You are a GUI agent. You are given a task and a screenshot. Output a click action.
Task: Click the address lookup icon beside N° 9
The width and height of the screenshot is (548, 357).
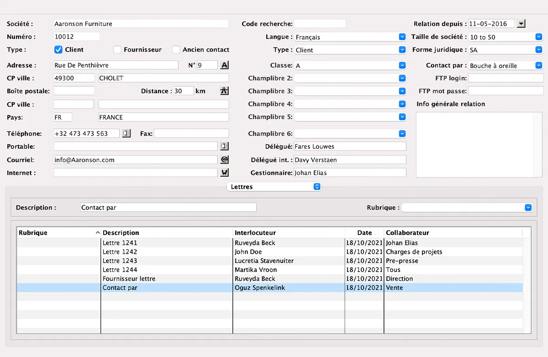click(224, 65)
